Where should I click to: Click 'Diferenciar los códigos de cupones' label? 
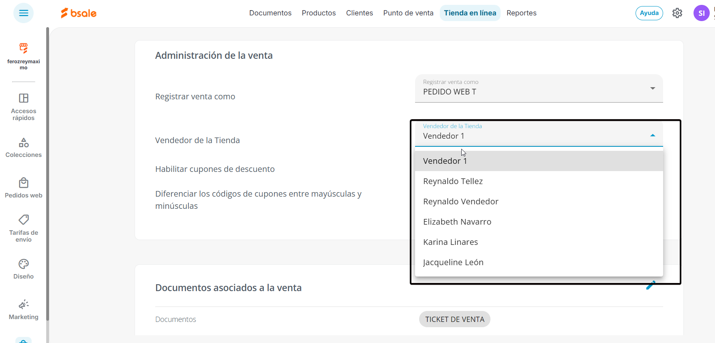(258, 200)
